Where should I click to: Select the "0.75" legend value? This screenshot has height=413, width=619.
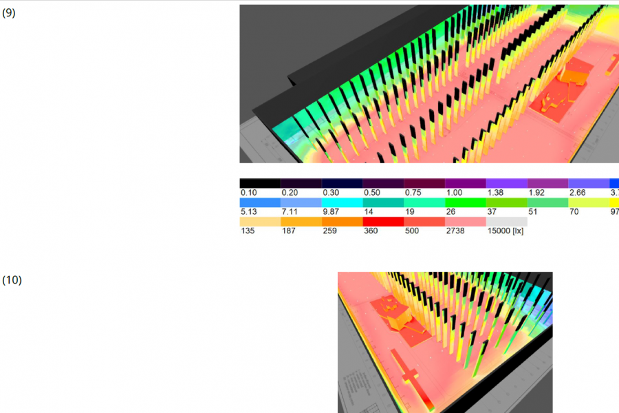[413, 193]
